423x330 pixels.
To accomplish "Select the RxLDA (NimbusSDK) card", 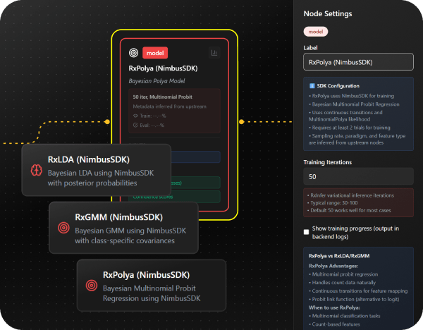I will pos(96,170).
